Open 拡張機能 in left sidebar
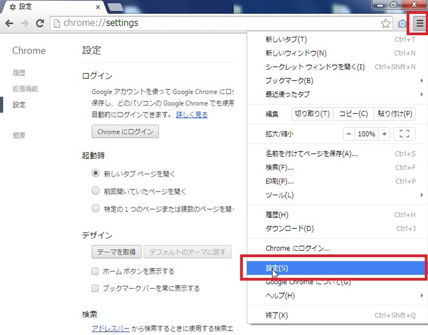 [x=25, y=89]
